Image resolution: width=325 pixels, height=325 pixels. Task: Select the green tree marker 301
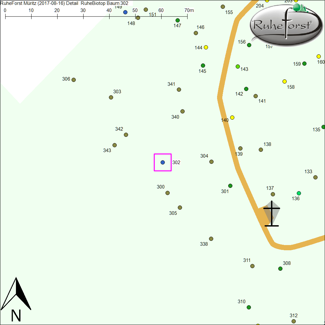pyautogui.click(x=230, y=186)
